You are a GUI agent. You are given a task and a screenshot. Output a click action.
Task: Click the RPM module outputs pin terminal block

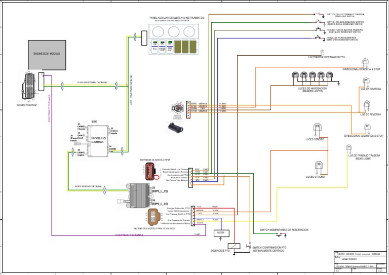193,216
